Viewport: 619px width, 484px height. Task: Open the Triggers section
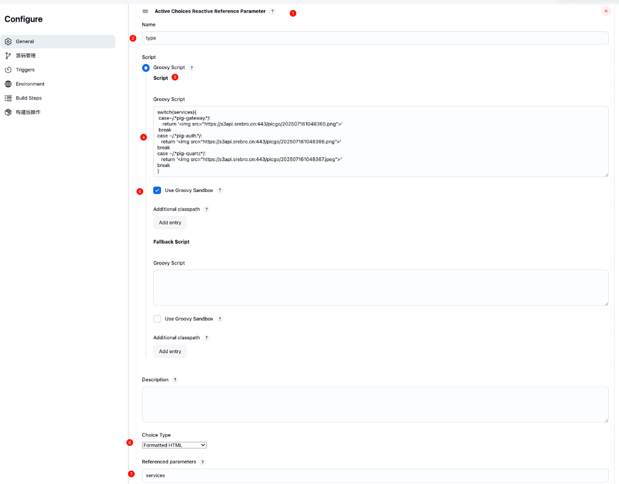click(25, 70)
